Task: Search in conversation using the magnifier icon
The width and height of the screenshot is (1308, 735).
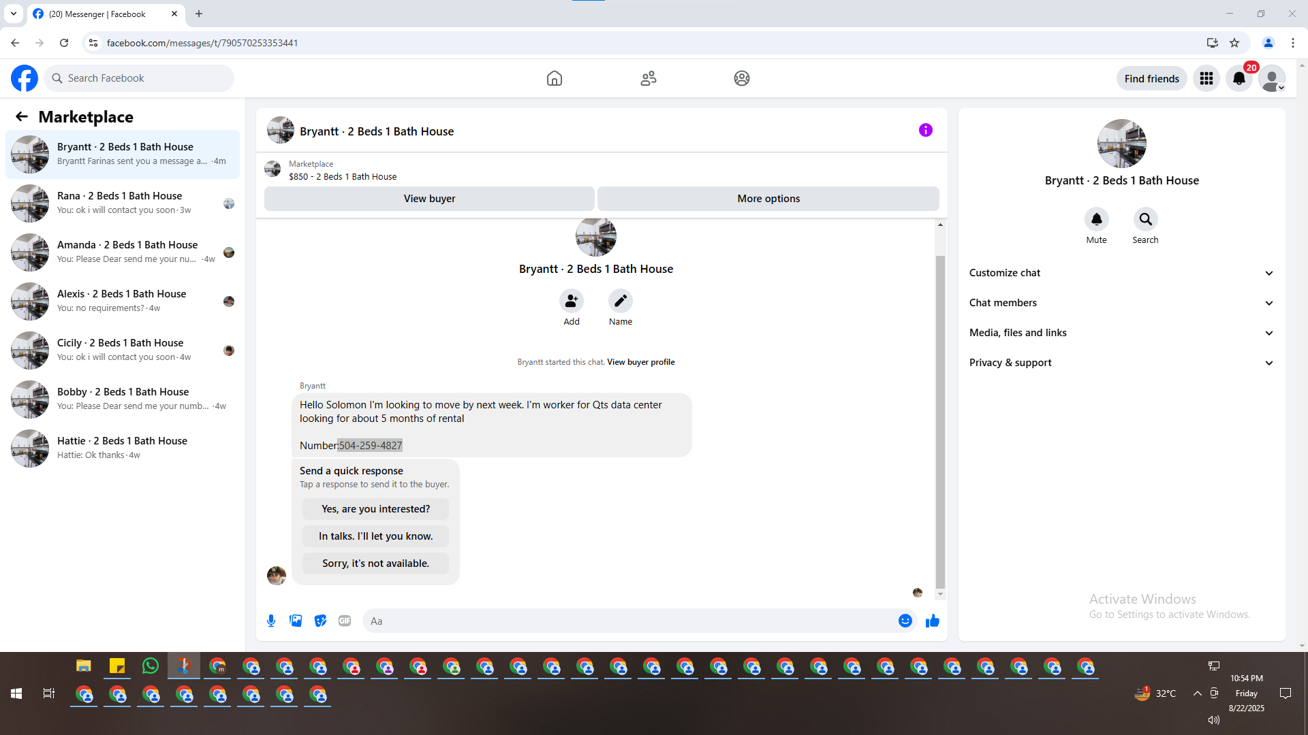Action: click(1145, 219)
